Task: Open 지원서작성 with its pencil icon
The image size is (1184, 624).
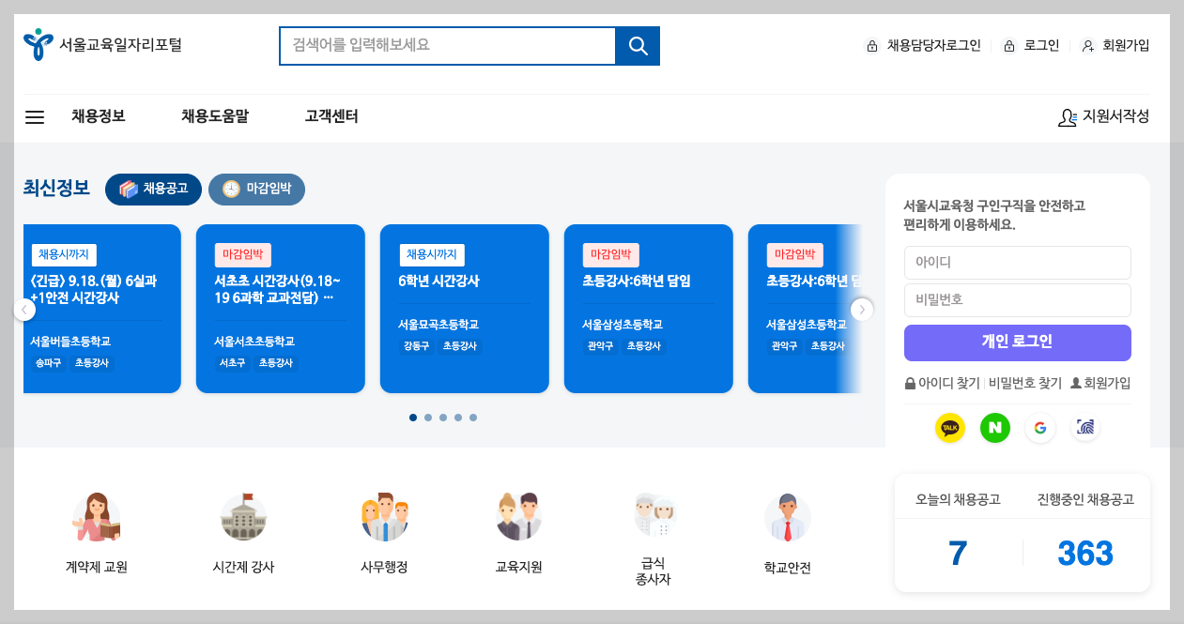Action: 1104,117
